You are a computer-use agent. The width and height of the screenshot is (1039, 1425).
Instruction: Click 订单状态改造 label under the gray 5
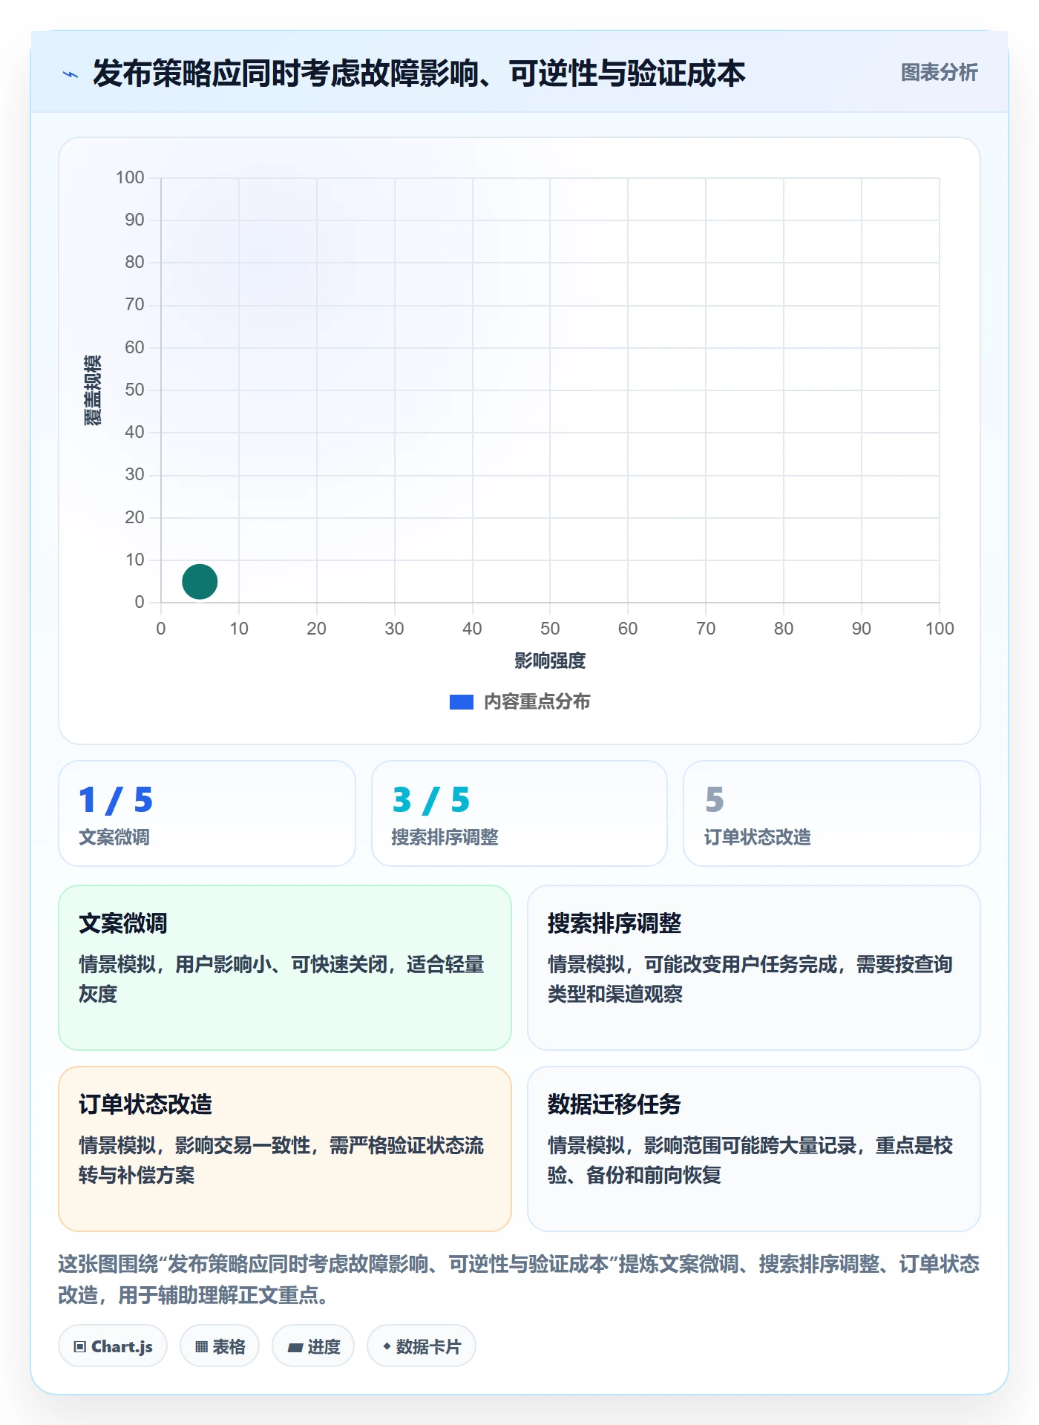(758, 837)
